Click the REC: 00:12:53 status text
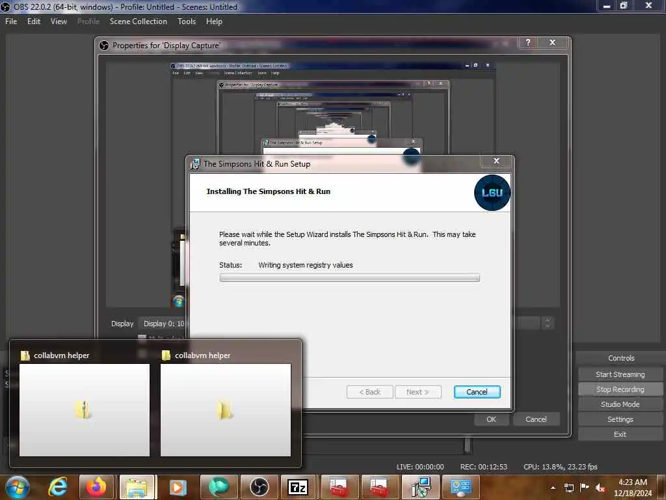 483,467
